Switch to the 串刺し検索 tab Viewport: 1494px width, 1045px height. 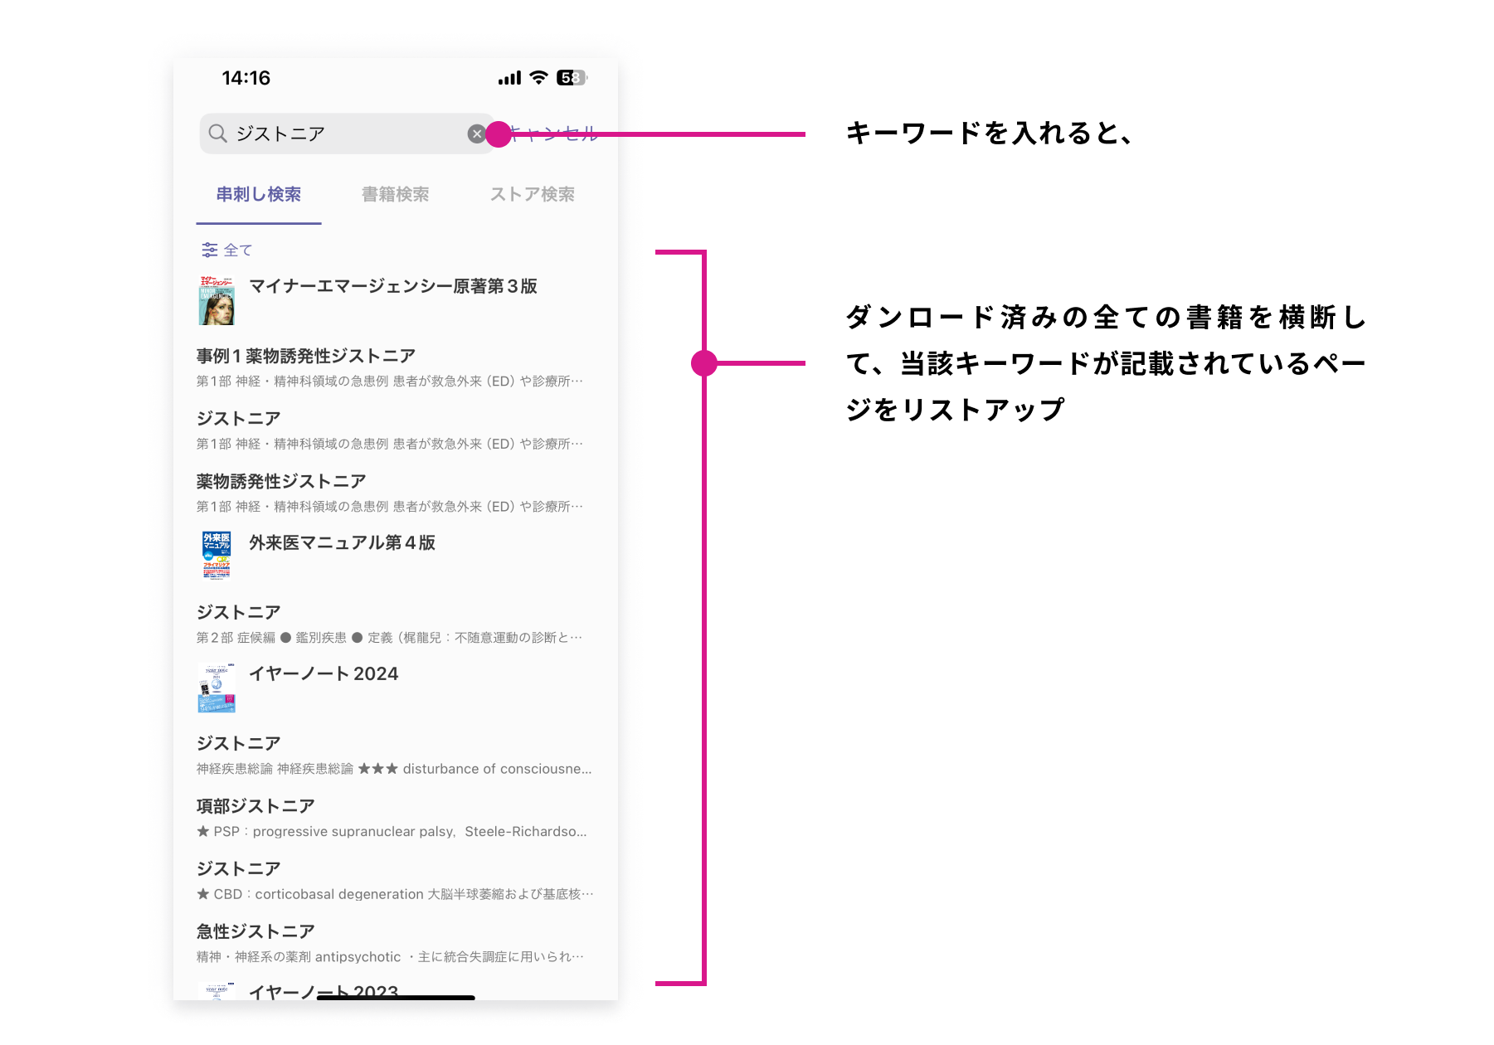pyautogui.click(x=258, y=194)
